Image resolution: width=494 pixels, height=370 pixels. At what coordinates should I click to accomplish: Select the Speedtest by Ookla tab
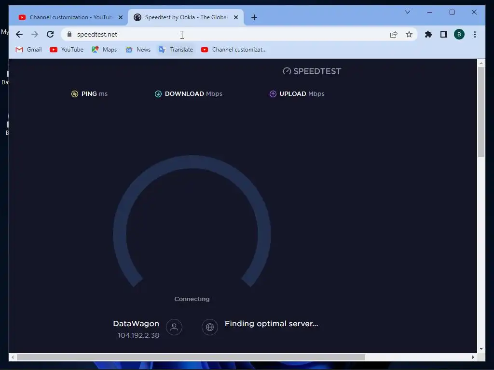point(186,17)
